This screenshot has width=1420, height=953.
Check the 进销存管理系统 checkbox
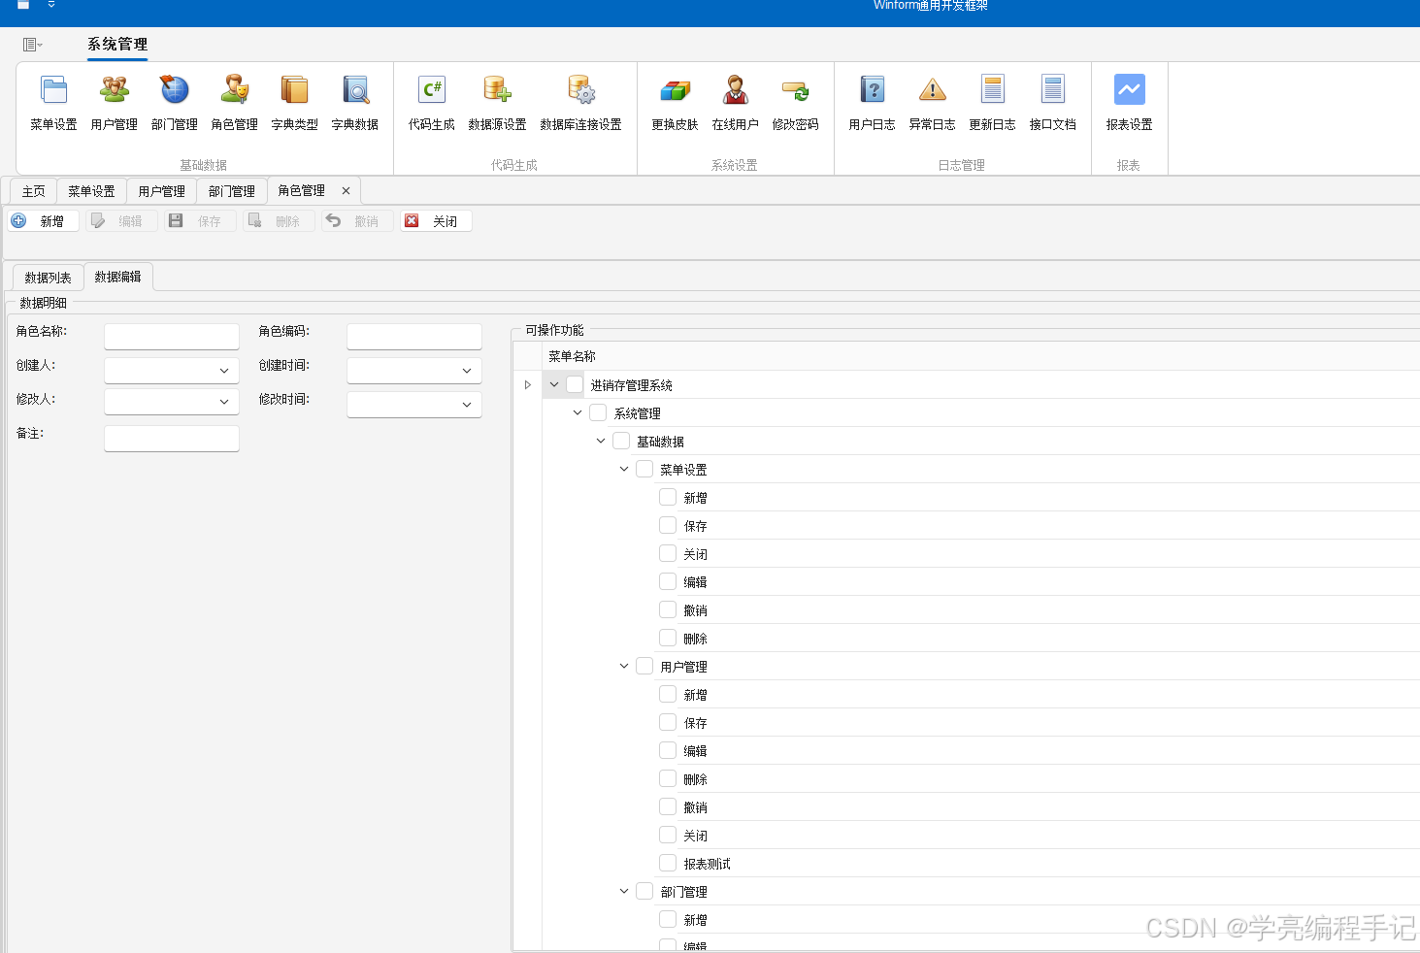[575, 384]
